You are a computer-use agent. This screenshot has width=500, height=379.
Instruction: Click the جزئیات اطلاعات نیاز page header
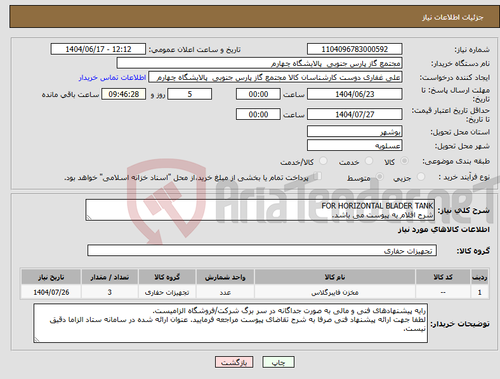452,17
